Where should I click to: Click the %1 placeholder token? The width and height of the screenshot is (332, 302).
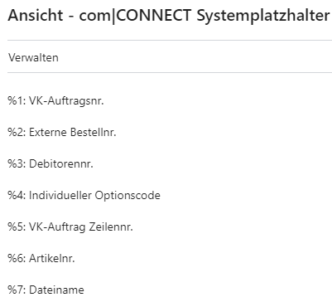pos(17,100)
